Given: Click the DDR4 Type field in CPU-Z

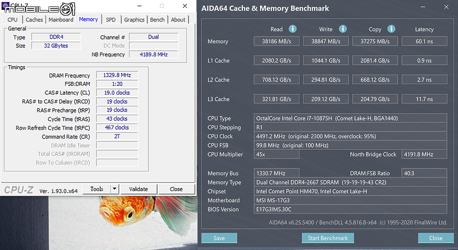Looking at the screenshot, I should click(x=56, y=37).
